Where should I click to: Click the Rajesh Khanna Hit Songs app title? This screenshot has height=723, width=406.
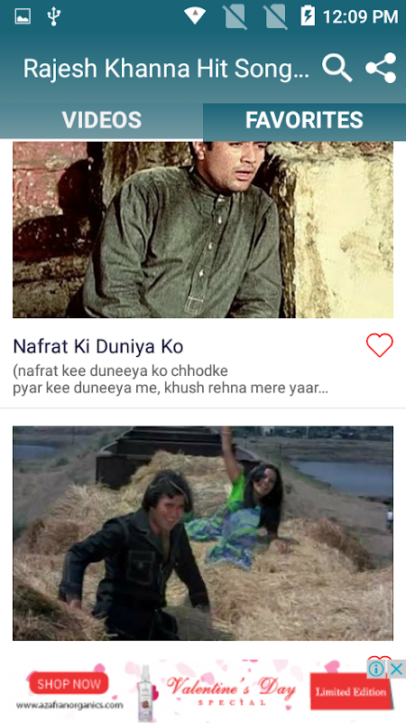[166, 69]
